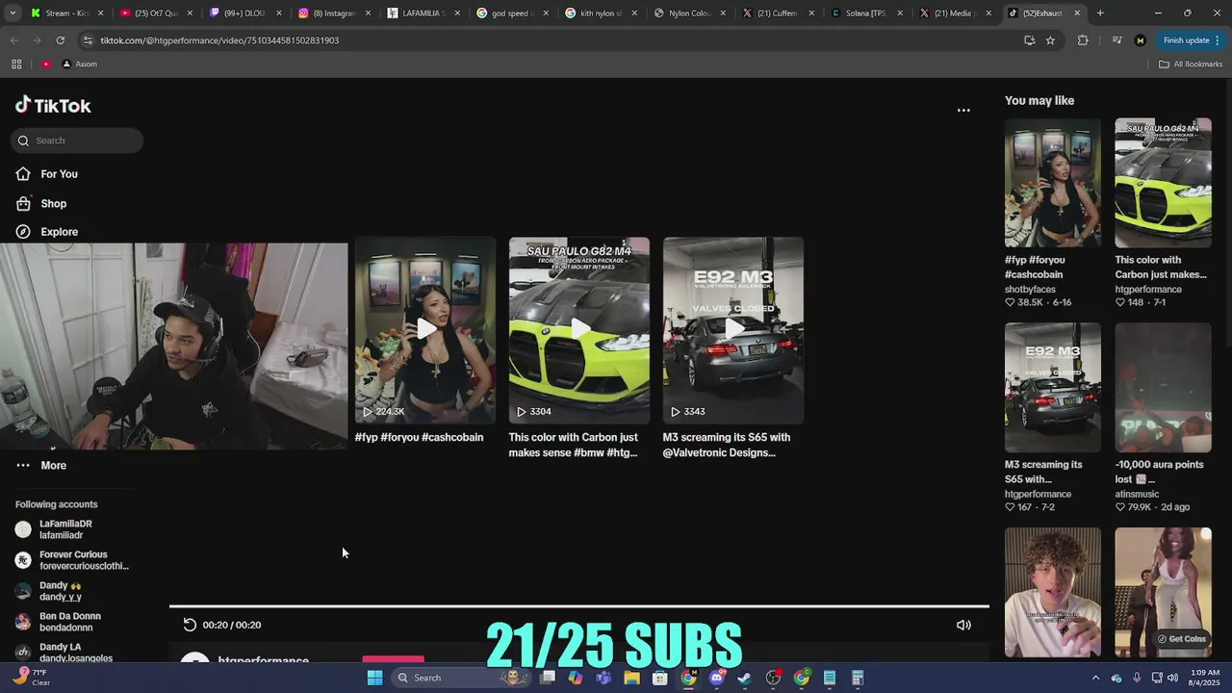Image resolution: width=1232 pixels, height=693 pixels.
Task: Open Discord from the taskbar
Action: [x=716, y=678]
